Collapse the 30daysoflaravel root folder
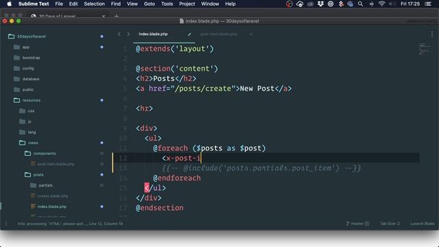 [11, 36]
